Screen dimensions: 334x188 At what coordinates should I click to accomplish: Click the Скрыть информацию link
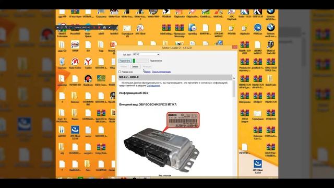coord(161,72)
